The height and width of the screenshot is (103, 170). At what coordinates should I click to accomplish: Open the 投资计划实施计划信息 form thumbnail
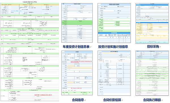(x=114, y=23)
